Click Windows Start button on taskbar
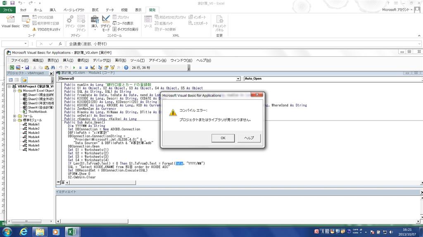This screenshot has width=423, height=237. click(7, 232)
